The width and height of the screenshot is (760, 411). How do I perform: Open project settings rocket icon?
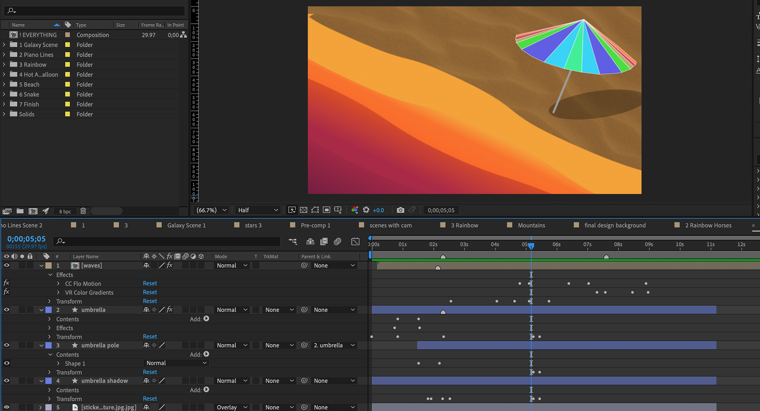pyautogui.click(x=46, y=211)
